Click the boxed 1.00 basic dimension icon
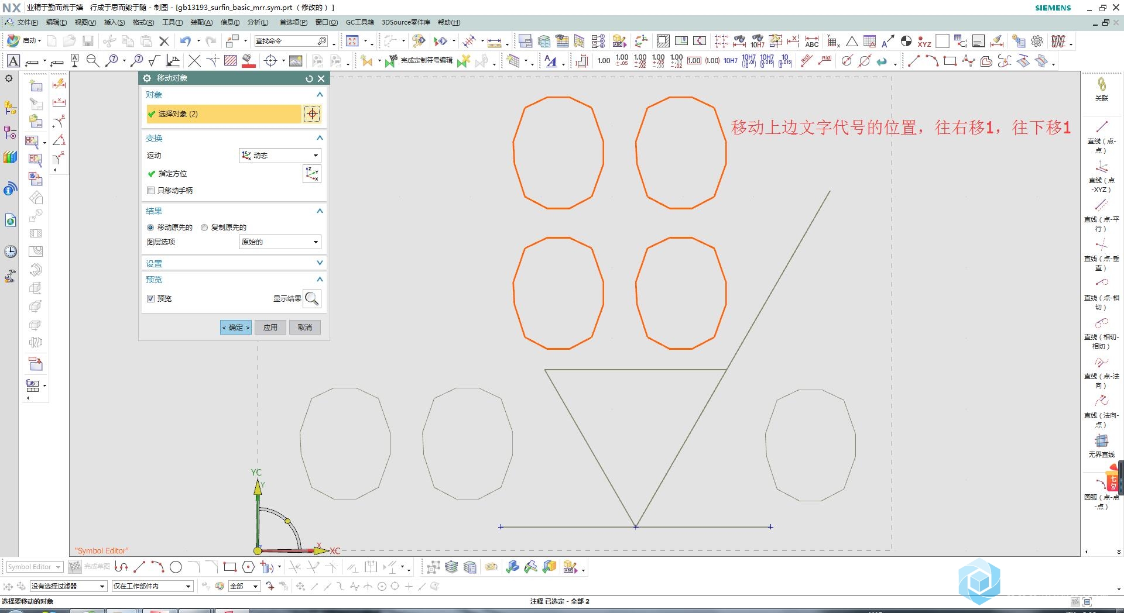This screenshot has height=613, width=1124. point(694,61)
